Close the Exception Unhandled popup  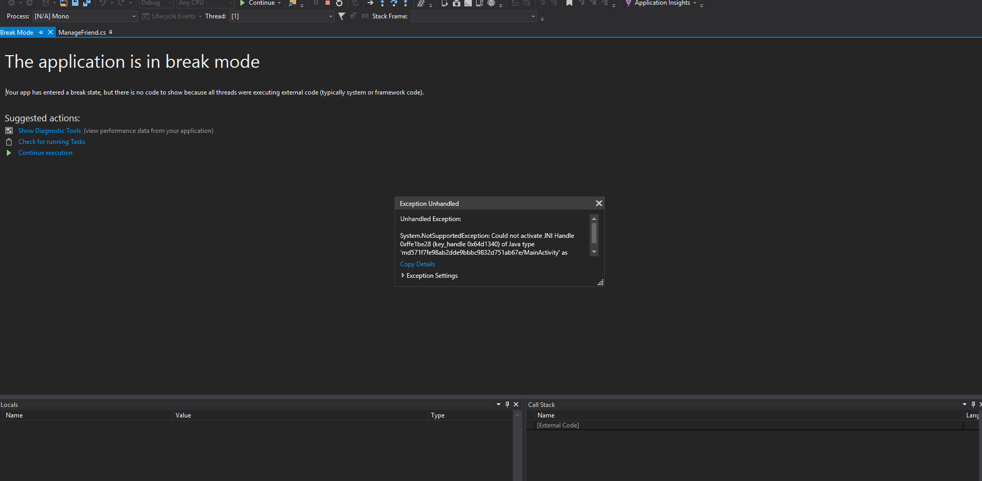coord(599,203)
